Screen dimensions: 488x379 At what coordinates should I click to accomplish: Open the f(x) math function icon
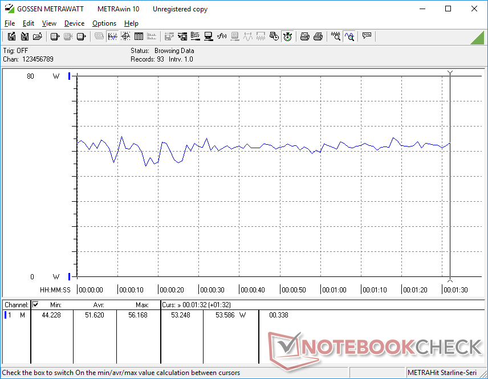(x=222, y=36)
